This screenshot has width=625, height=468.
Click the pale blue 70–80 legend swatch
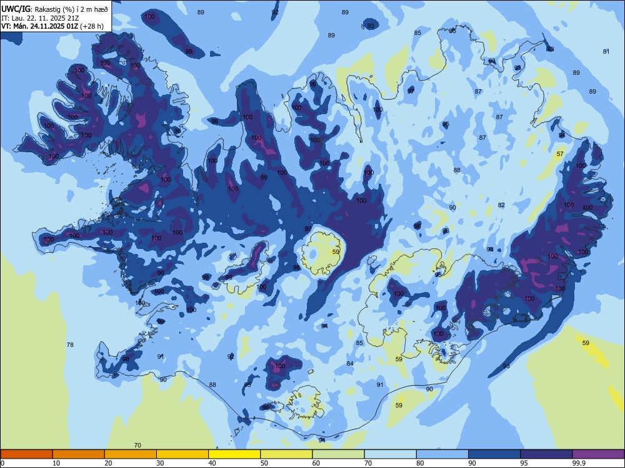(x=390, y=454)
